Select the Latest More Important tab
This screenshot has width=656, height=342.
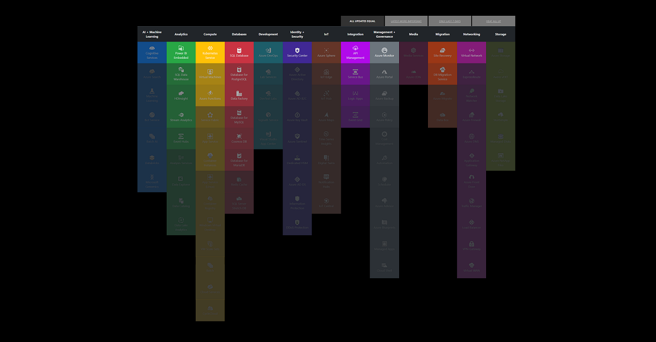406,21
